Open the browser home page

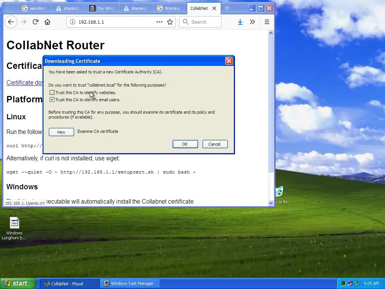click(x=47, y=22)
